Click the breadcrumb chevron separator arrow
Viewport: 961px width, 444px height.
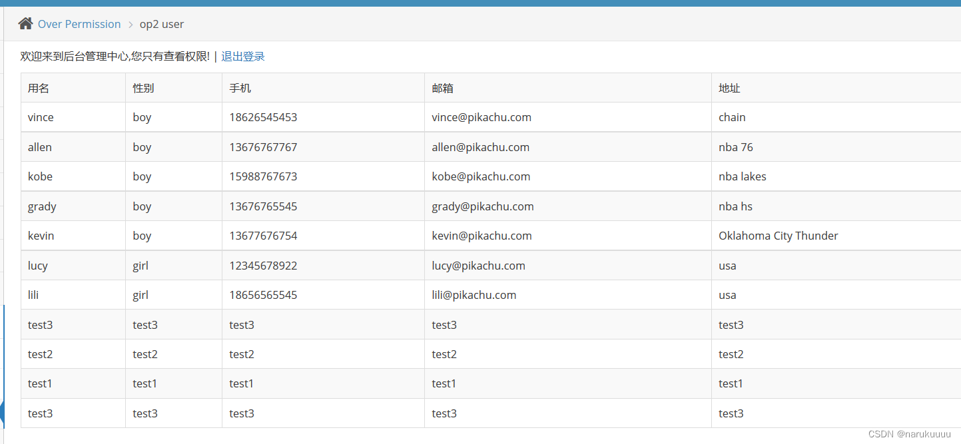pos(131,25)
